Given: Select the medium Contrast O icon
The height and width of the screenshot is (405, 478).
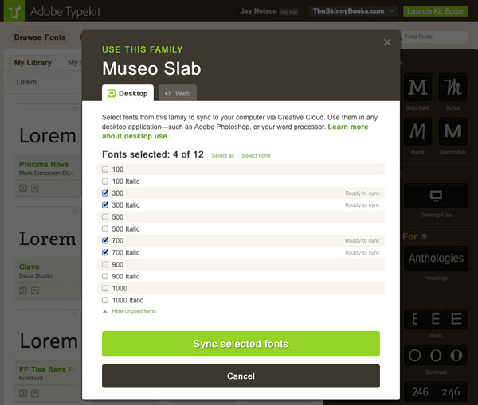Looking at the screenshot, I should 436,356.
